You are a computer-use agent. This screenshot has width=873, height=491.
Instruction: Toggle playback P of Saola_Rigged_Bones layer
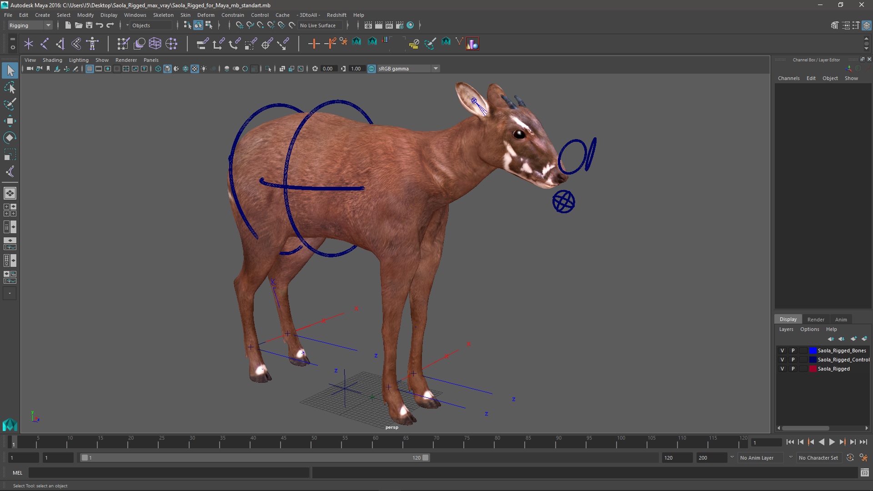793,351
